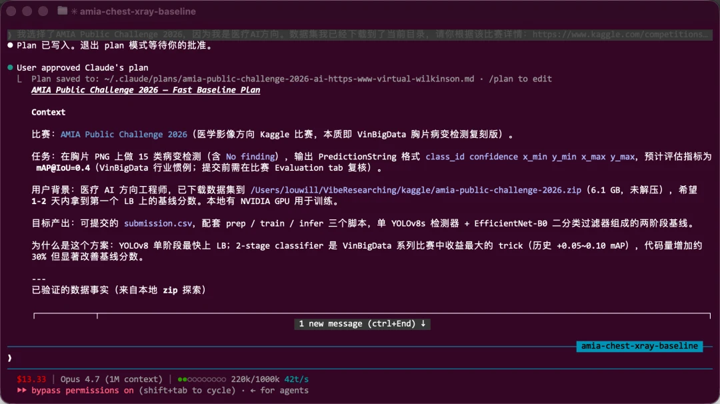Click the 'Fast Baseline Plan' underlined heading
Viewport: 720px width, 404px height.
pos(145,90)
